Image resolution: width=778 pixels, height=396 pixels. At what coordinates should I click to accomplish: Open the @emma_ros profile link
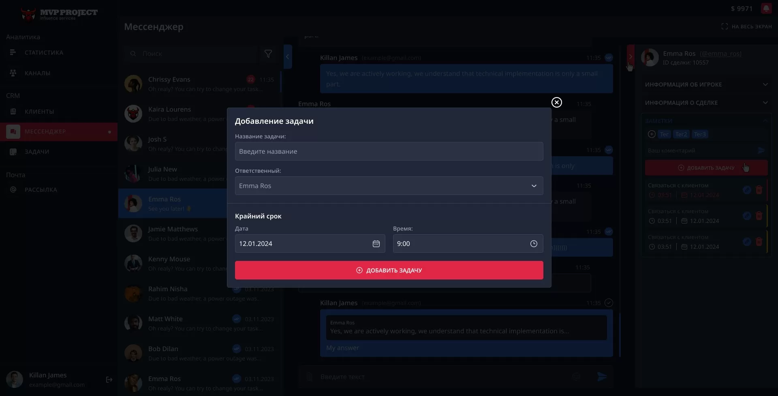click(721, 53)
